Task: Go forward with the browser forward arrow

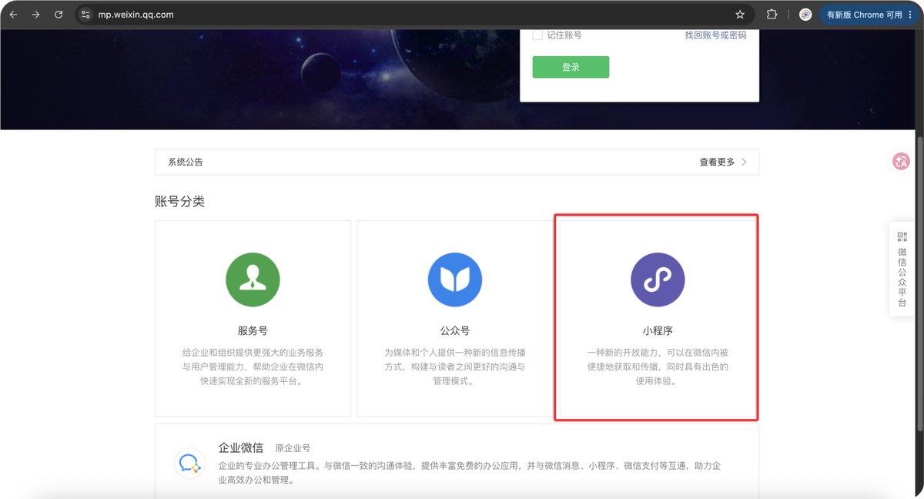Action: 35,15
